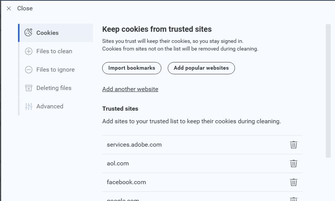Viewport: 335px width, 201px height.
Task: Switch to the Files to clean tab
Action: [54, 51]
